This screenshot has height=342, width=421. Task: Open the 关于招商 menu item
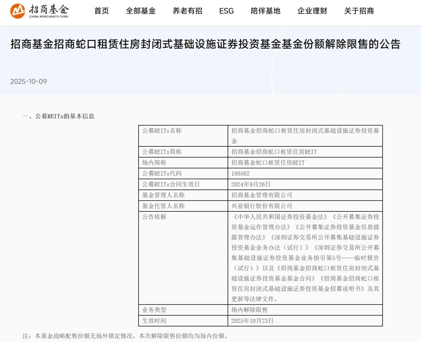(x=359, y=11)
